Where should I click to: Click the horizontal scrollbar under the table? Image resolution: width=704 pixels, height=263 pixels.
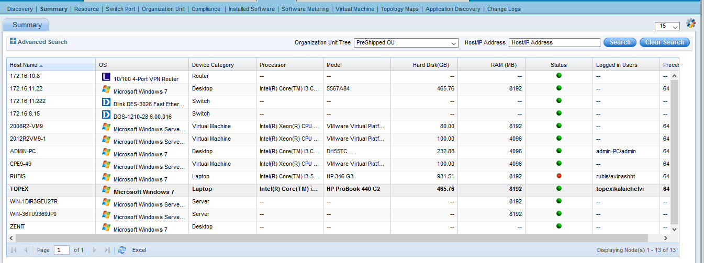click(335, 238)
